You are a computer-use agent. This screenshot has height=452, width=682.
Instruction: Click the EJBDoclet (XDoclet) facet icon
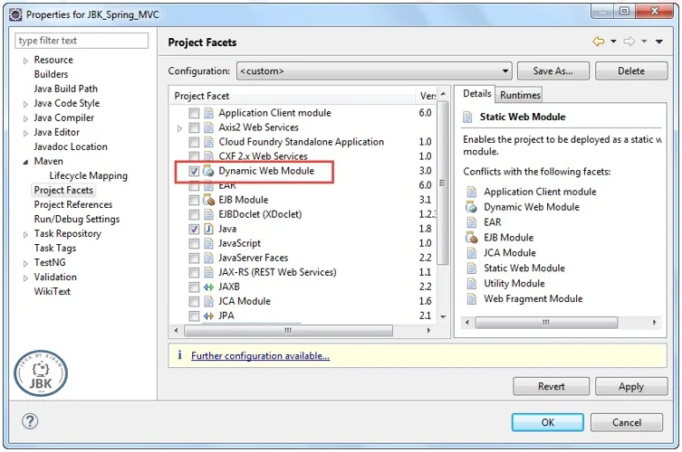click(x=209, y=214)
